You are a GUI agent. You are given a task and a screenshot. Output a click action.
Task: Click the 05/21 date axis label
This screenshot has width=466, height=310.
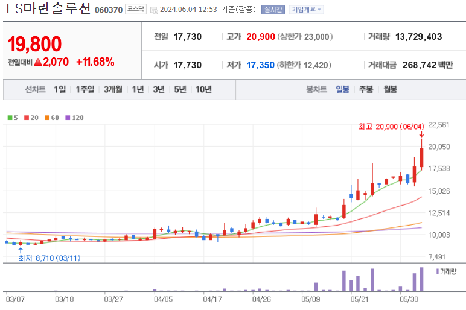pyautogui.click(x=359, y=299)
